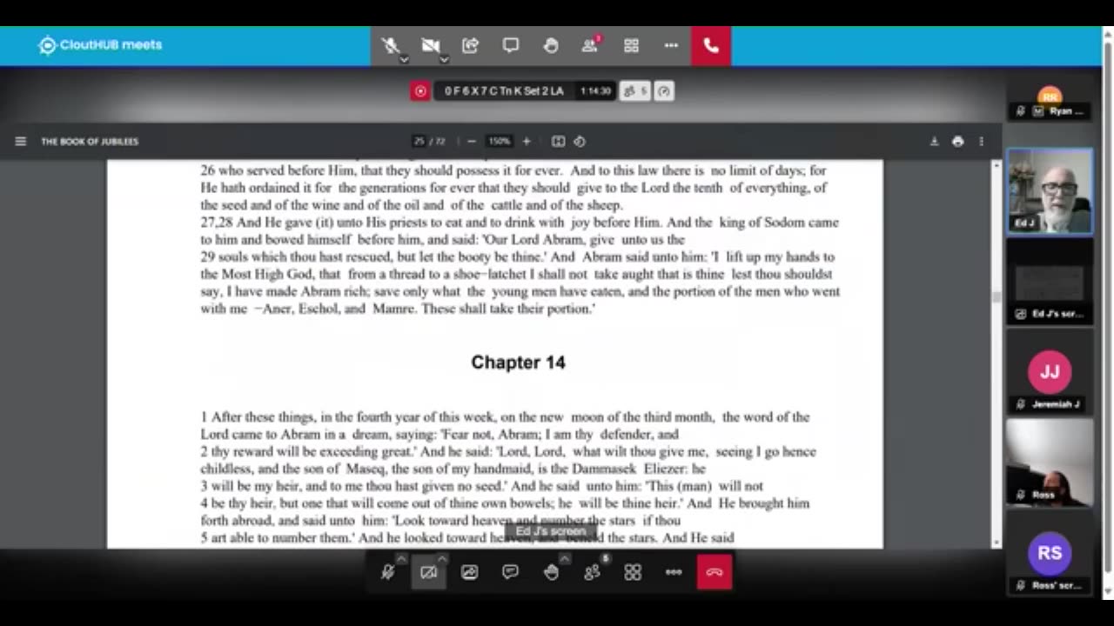Toggle microphone mute in top toolbar
1114x626 pixels.
[x=390, y=45]
